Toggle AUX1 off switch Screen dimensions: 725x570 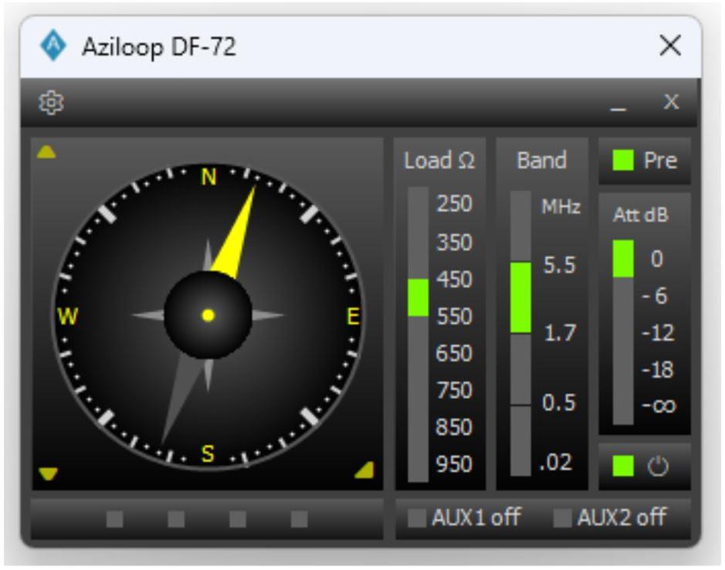pyautogui.click(x=463, y=517)
